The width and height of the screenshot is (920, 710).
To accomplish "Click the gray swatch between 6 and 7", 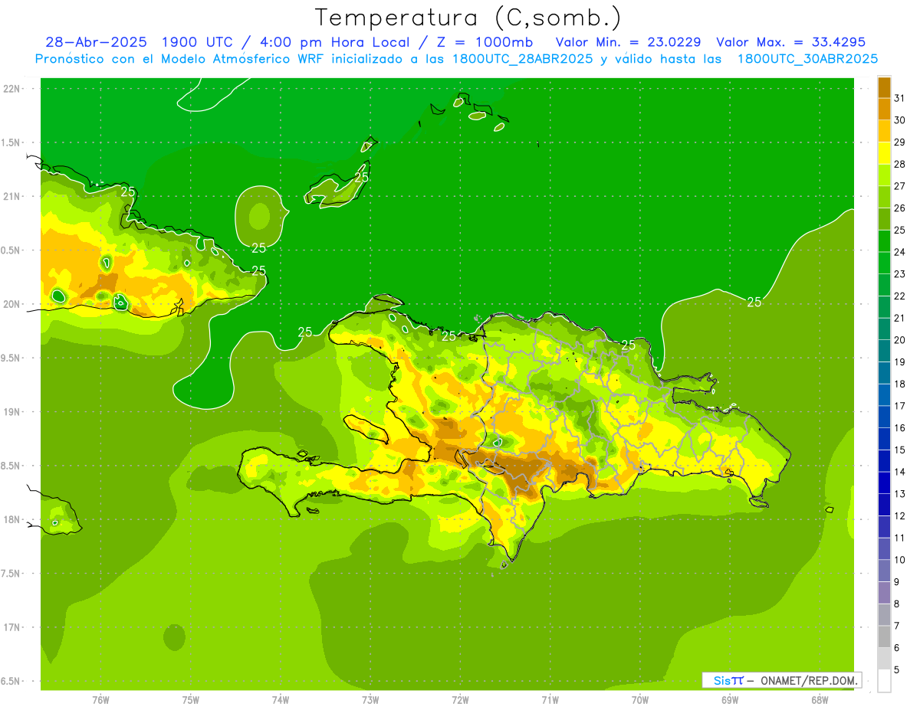I will [x=884, y=636].
